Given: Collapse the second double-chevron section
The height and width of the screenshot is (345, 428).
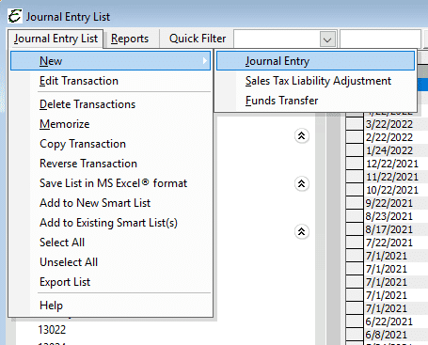Looking at the screenshot, I should pos(302,183).
